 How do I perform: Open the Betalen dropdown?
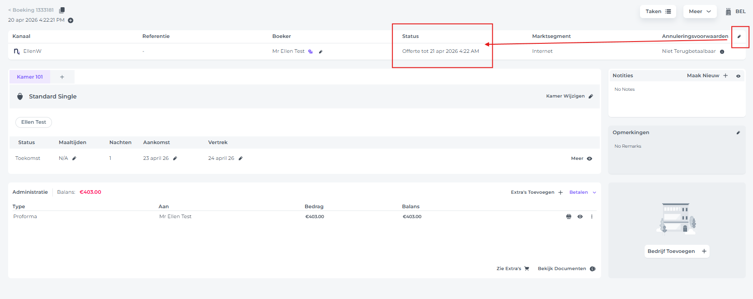(583, 192)
